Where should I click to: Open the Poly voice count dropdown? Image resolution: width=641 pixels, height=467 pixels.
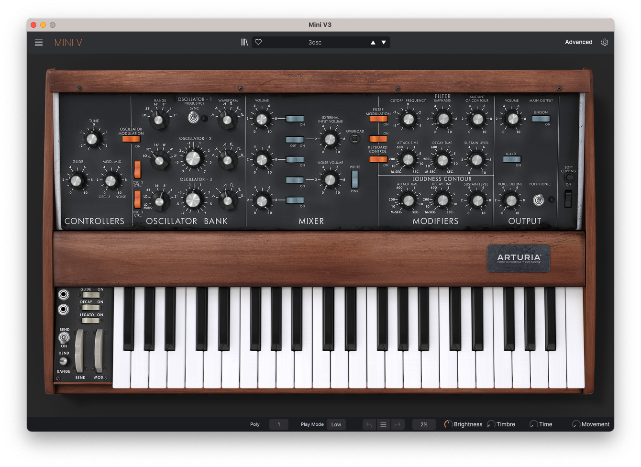pos(279,424)
